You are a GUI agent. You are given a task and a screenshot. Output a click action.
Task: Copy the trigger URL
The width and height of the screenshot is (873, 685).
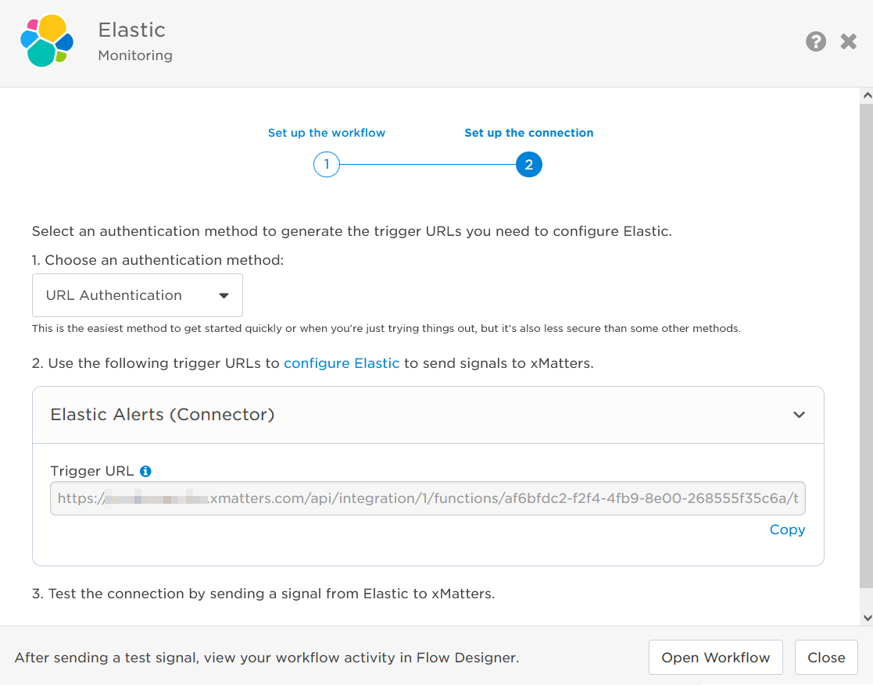(787, 530)
